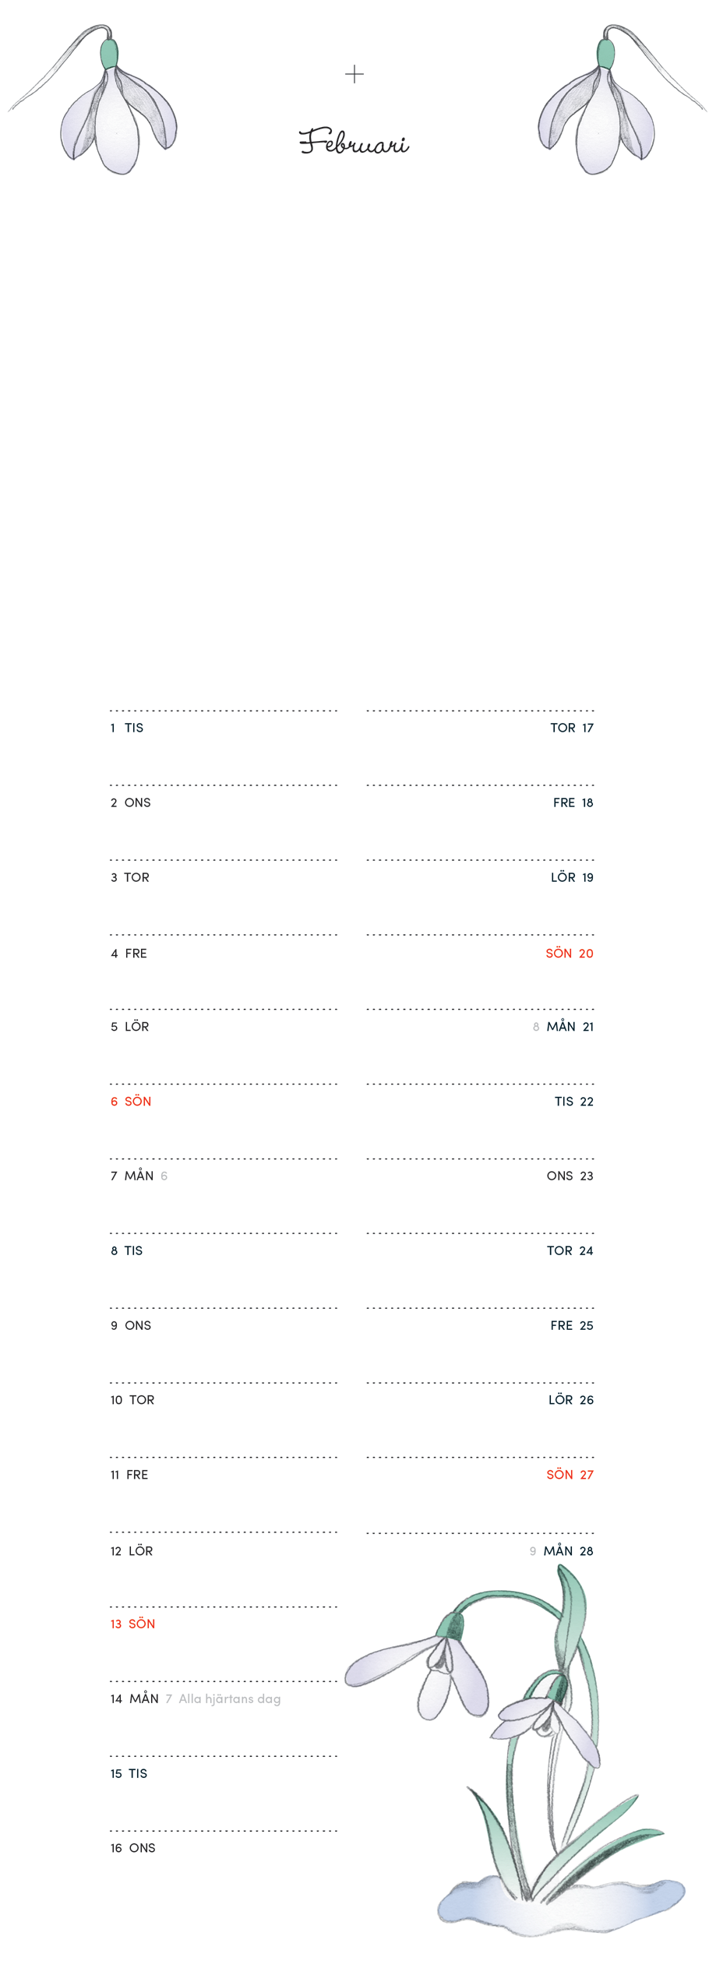This screenshot has width=709, height=1961.
Task: Click week number 8 beside MÅN 21
Action: point(536,1027)
